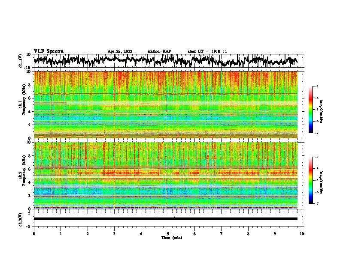Click the "2" kHz tick on ch.2 spectrogram axis
This screenshot has width=340, height=262.
[x=30, y=196]
